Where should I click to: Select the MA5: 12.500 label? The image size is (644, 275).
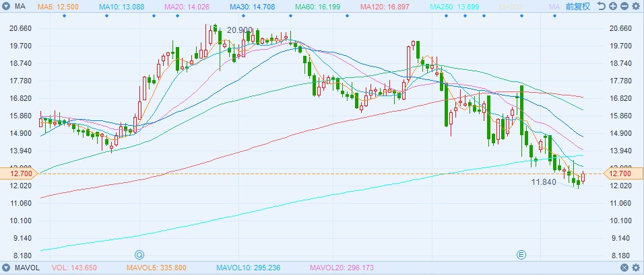coord(58,7)
